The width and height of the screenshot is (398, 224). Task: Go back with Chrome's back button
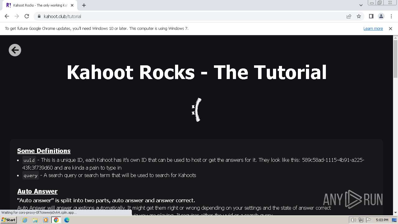[7, 16]
